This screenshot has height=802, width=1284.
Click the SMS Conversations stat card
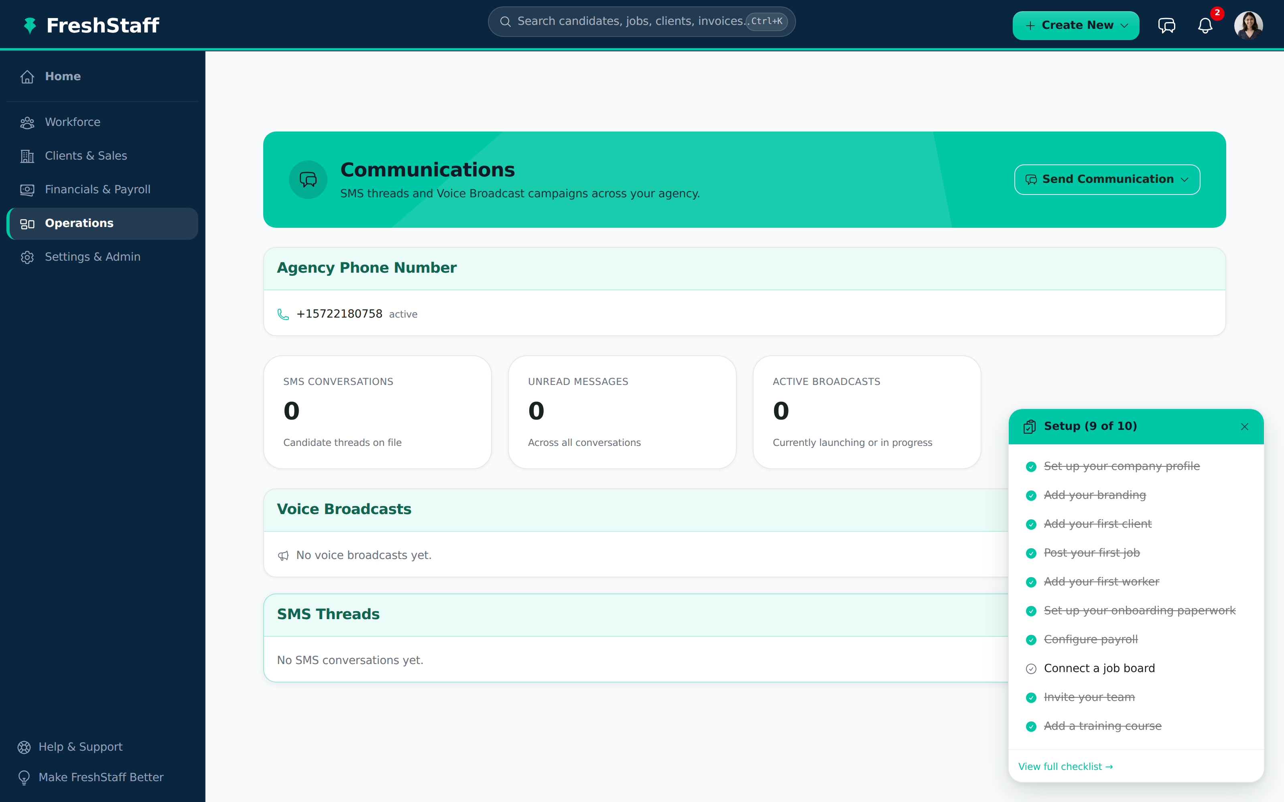(377, 412)
